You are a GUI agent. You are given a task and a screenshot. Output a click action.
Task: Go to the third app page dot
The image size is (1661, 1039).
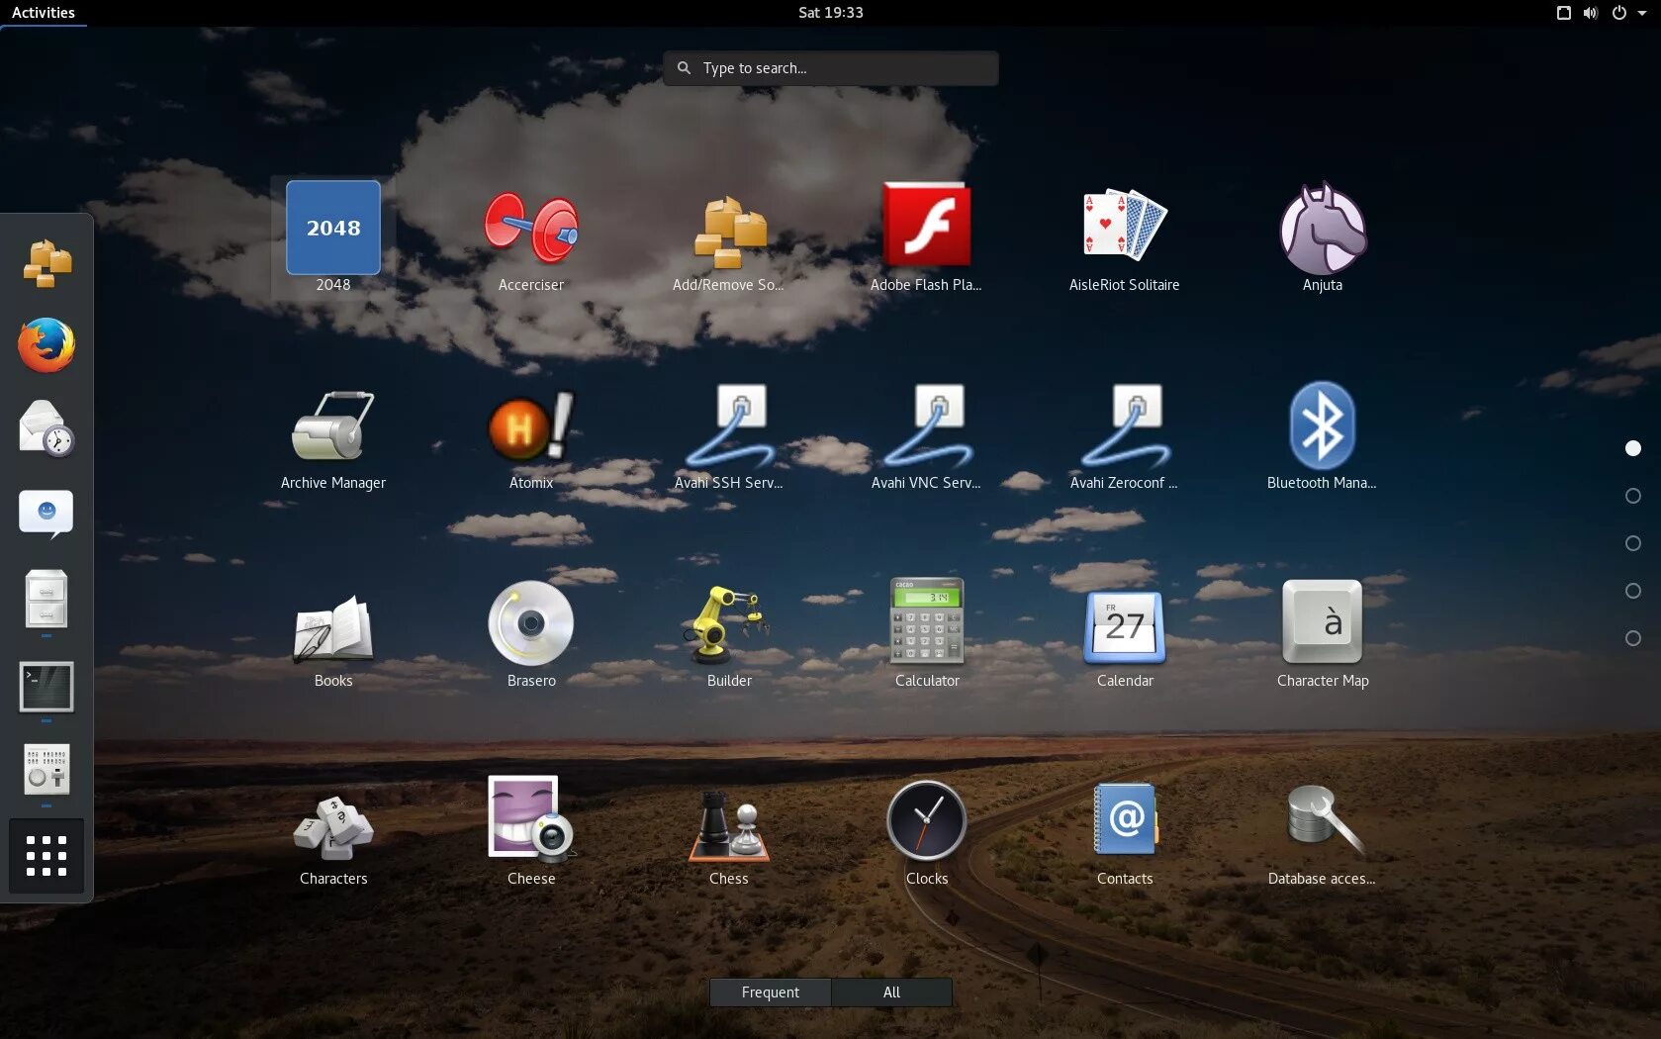1633,543
